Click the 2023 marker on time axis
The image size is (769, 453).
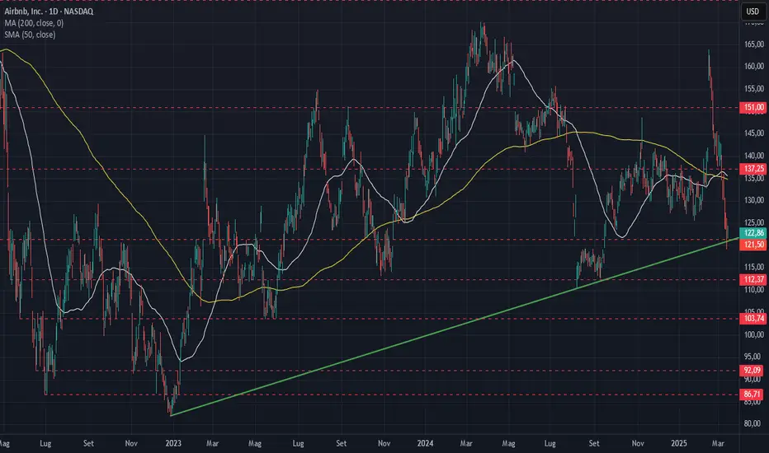(173, 443)
